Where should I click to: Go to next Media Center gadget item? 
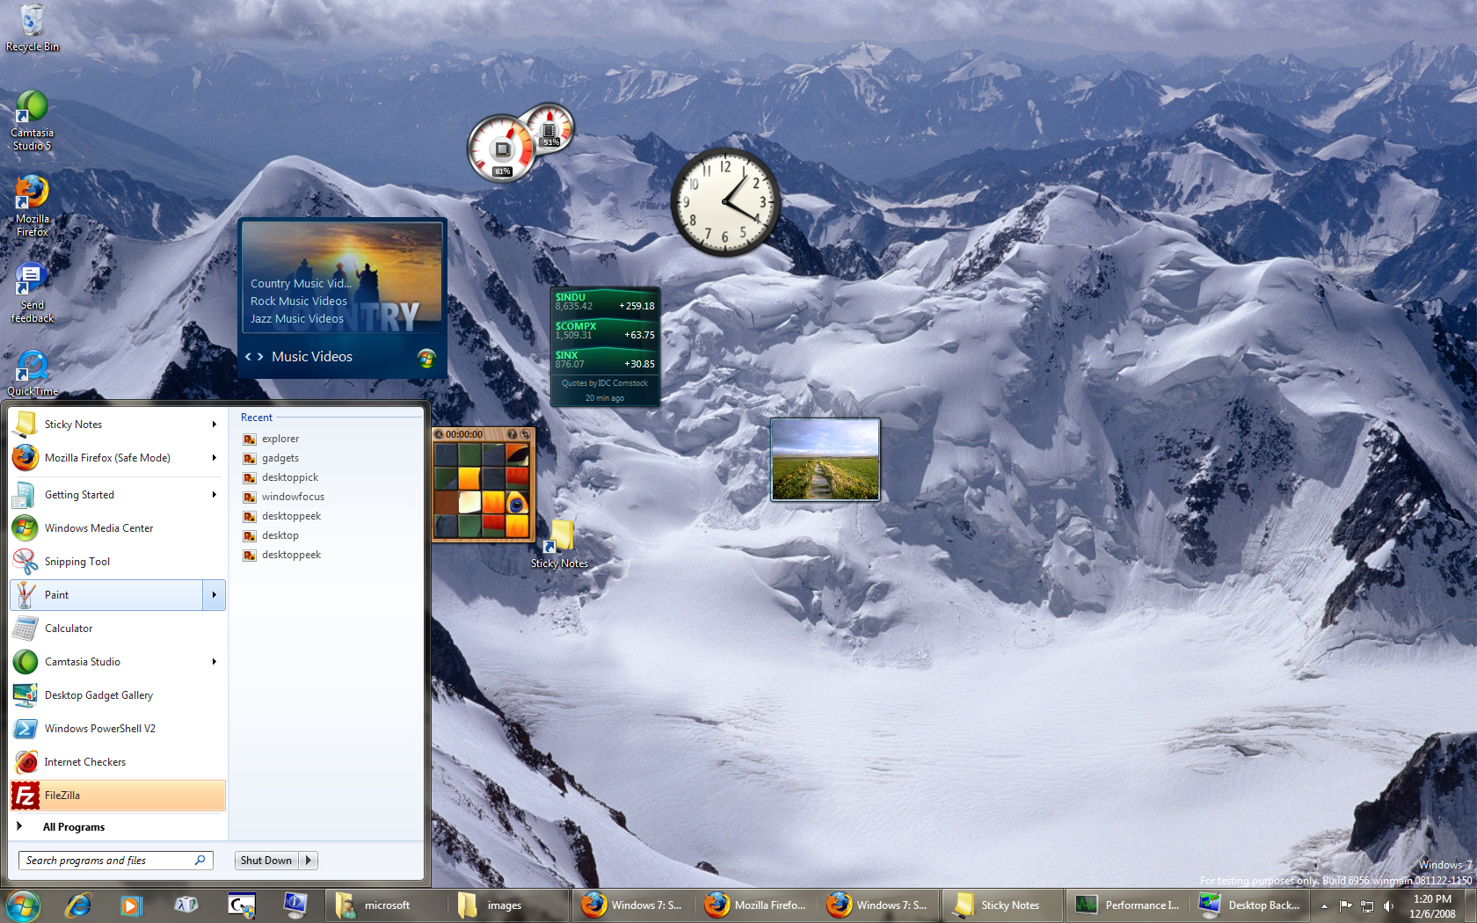260,356
